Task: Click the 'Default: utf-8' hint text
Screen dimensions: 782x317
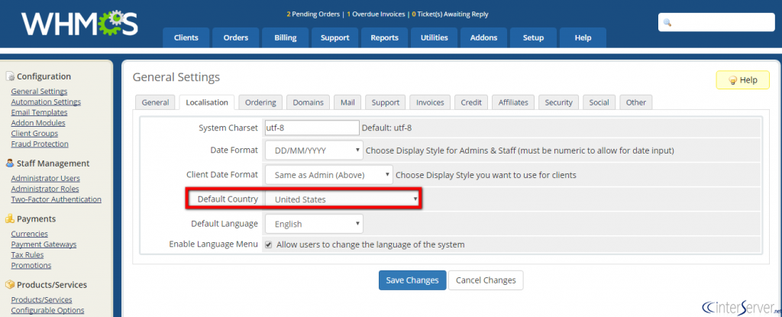Action: [386, 128]
